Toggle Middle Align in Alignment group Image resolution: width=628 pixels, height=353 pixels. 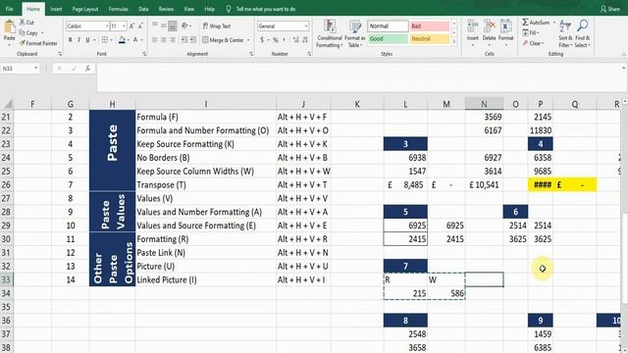click(x=164, y=26)
